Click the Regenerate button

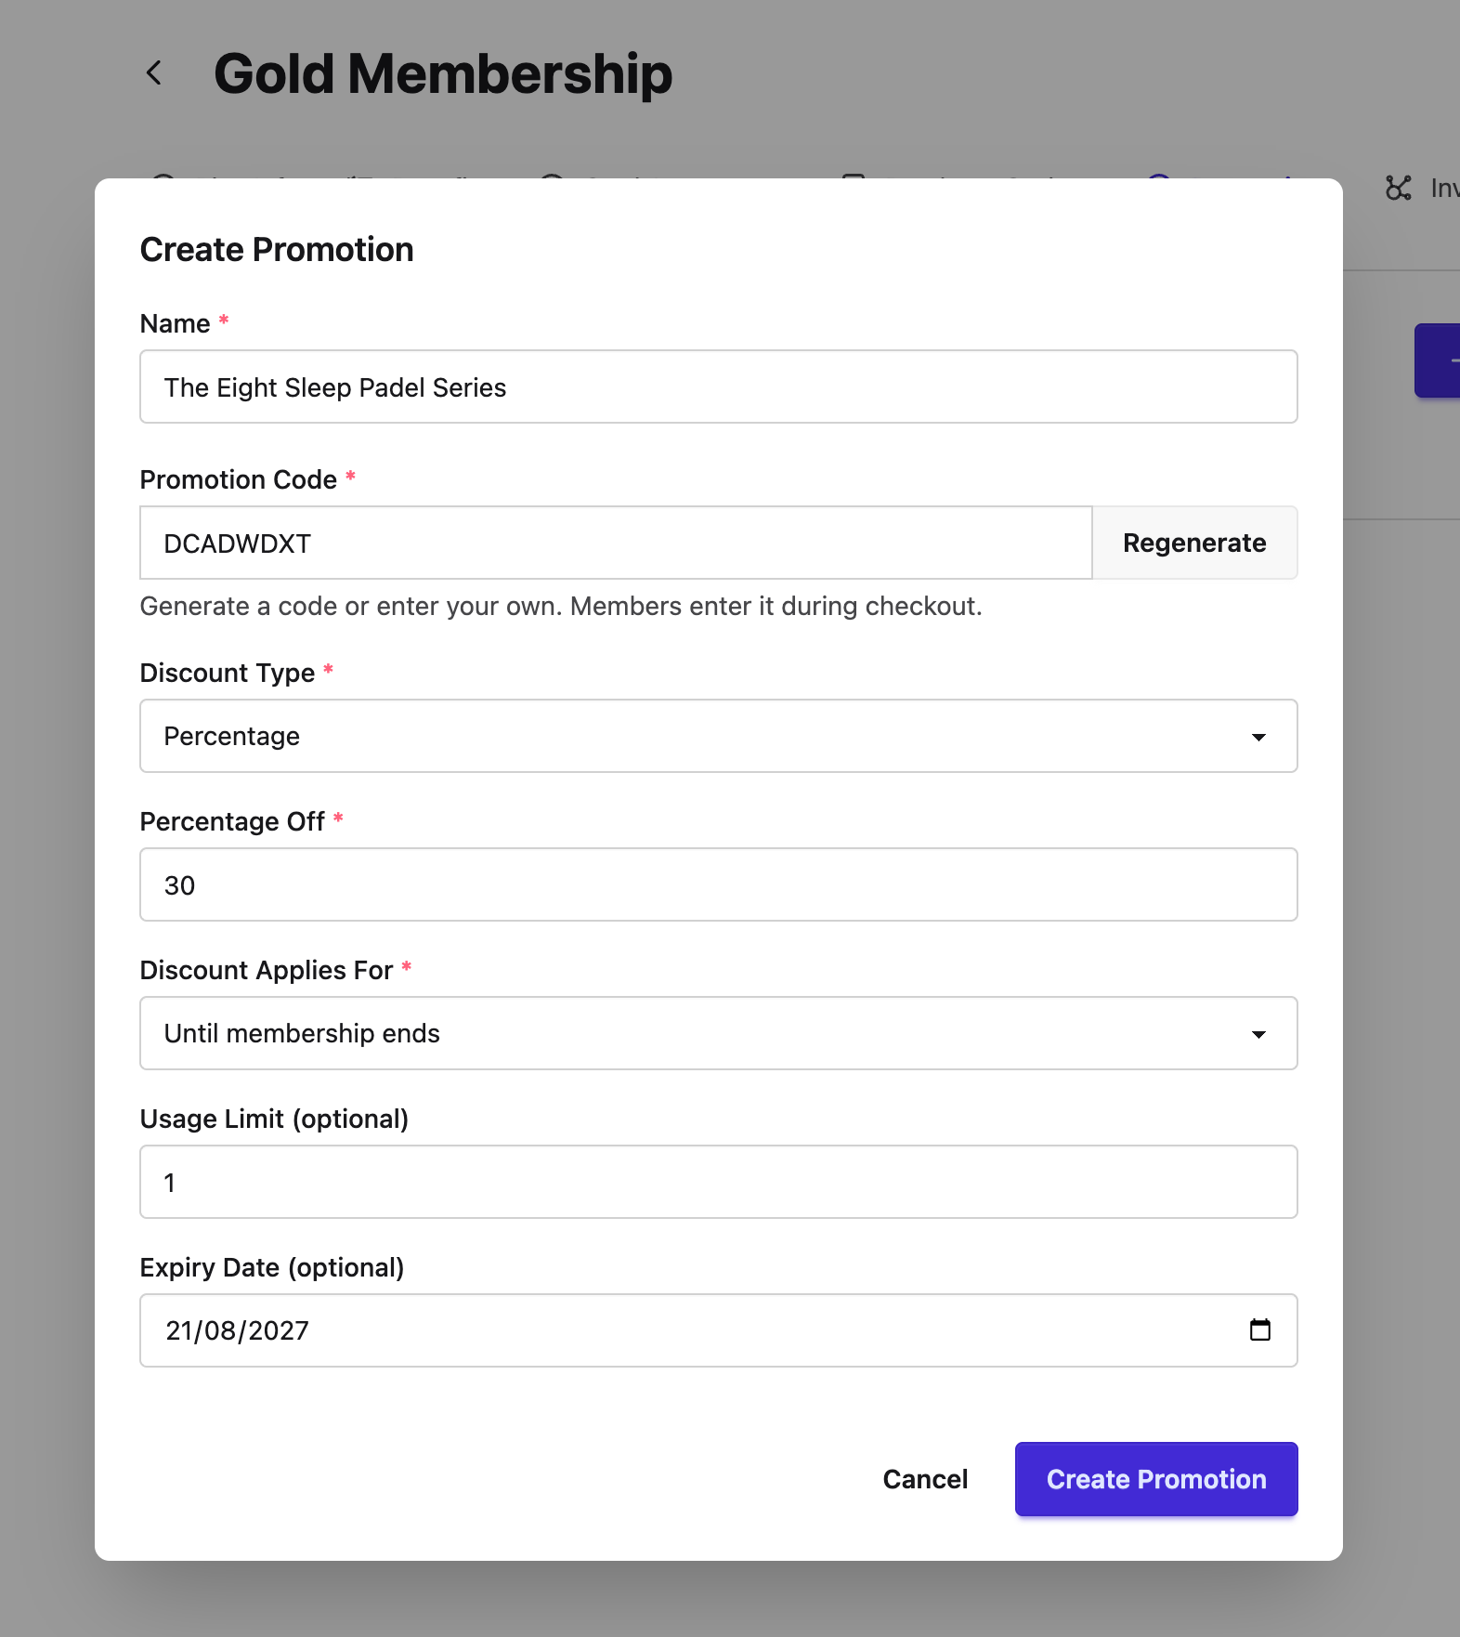(x=1194, y=543)
